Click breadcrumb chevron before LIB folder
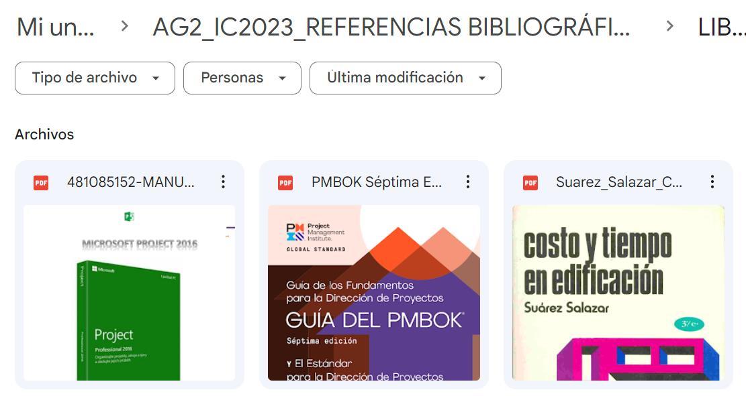Screen dimensions: 746x396 pyautogui.click(x=669, y=26)
